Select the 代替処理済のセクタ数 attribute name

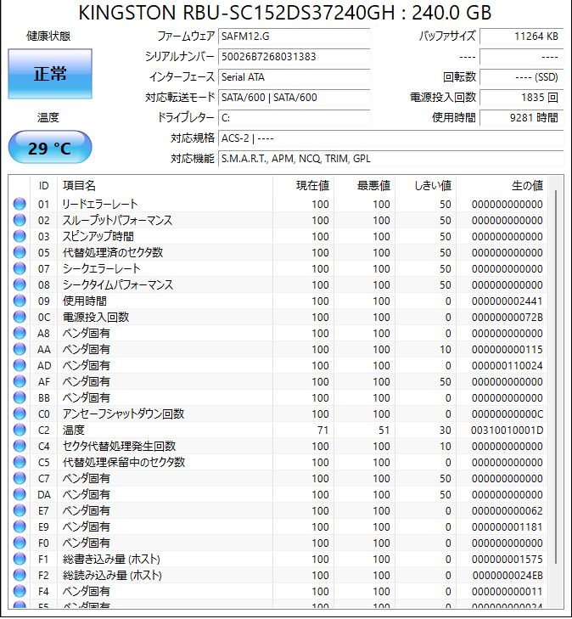pos(113,253)
